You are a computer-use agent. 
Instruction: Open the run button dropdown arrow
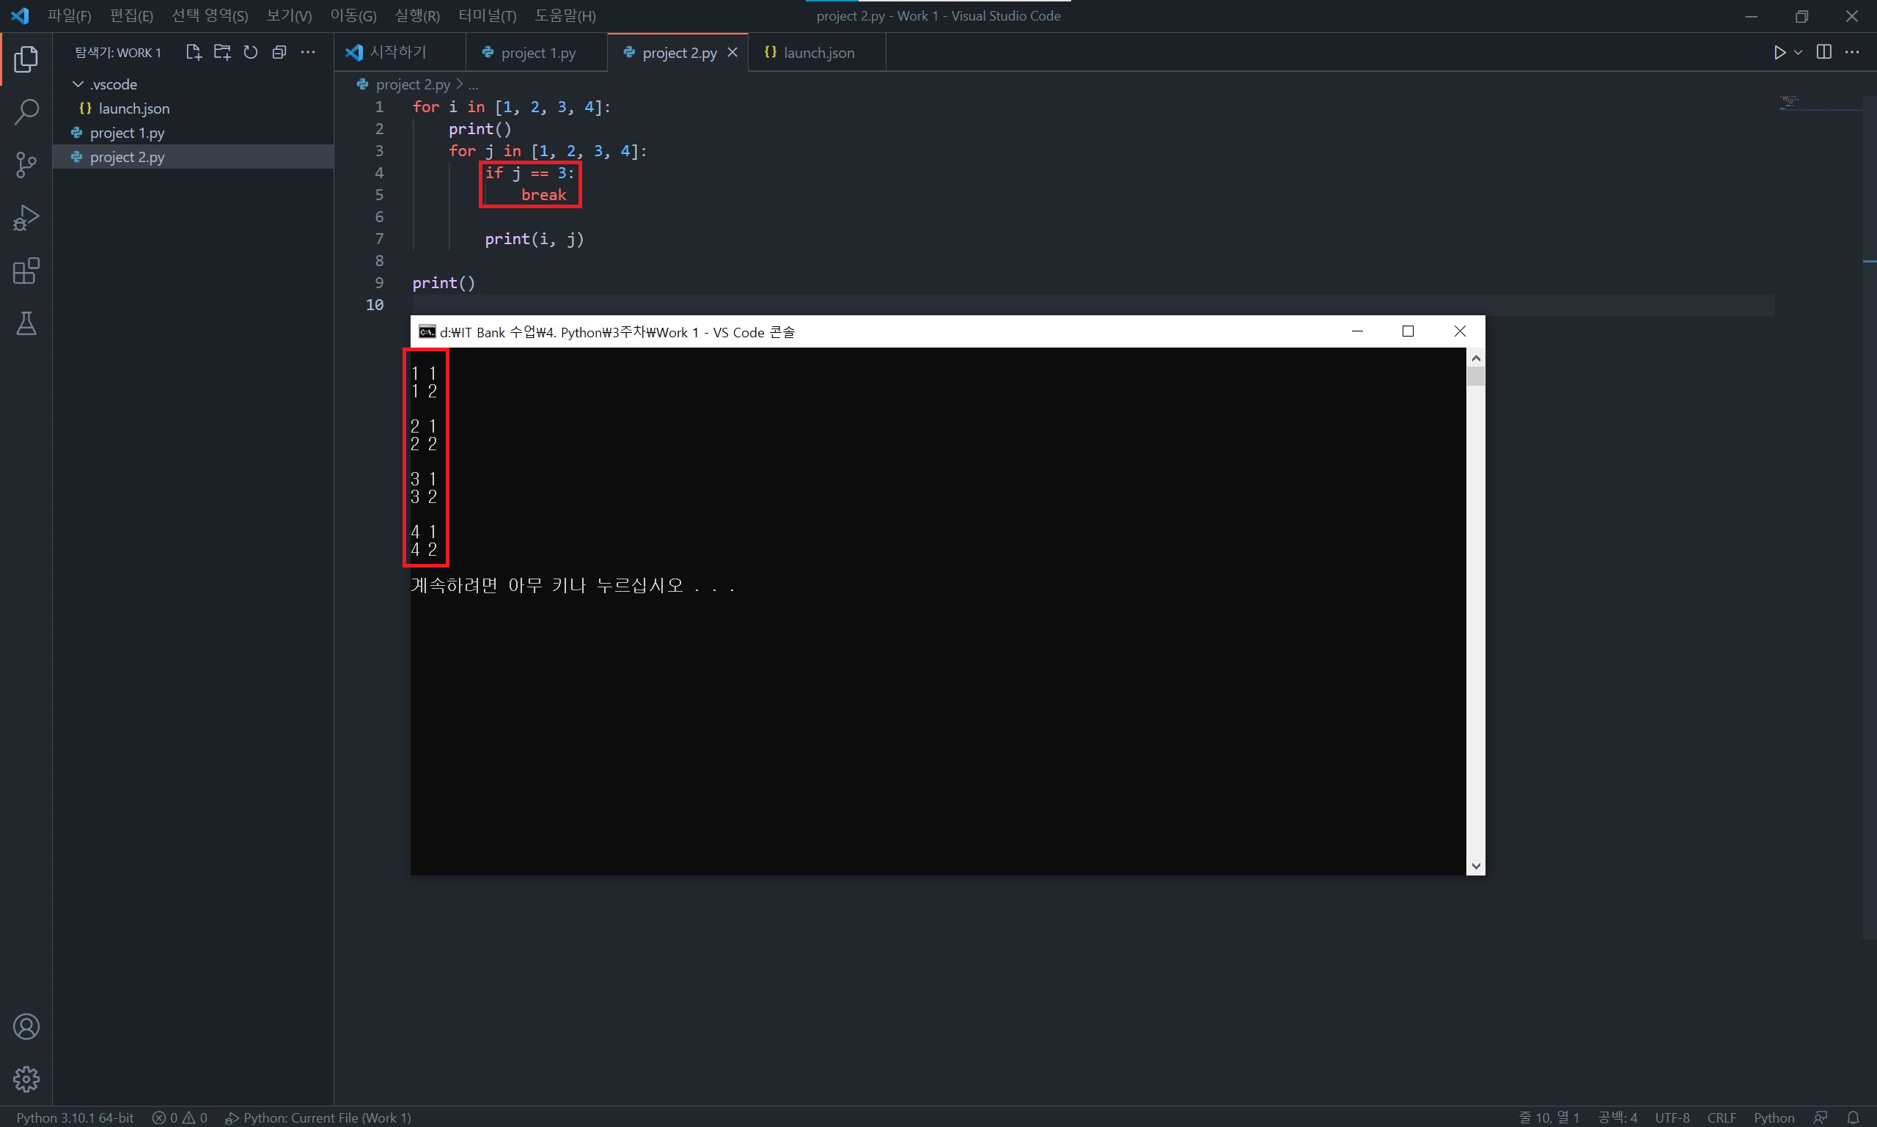tap(1798, 52)
